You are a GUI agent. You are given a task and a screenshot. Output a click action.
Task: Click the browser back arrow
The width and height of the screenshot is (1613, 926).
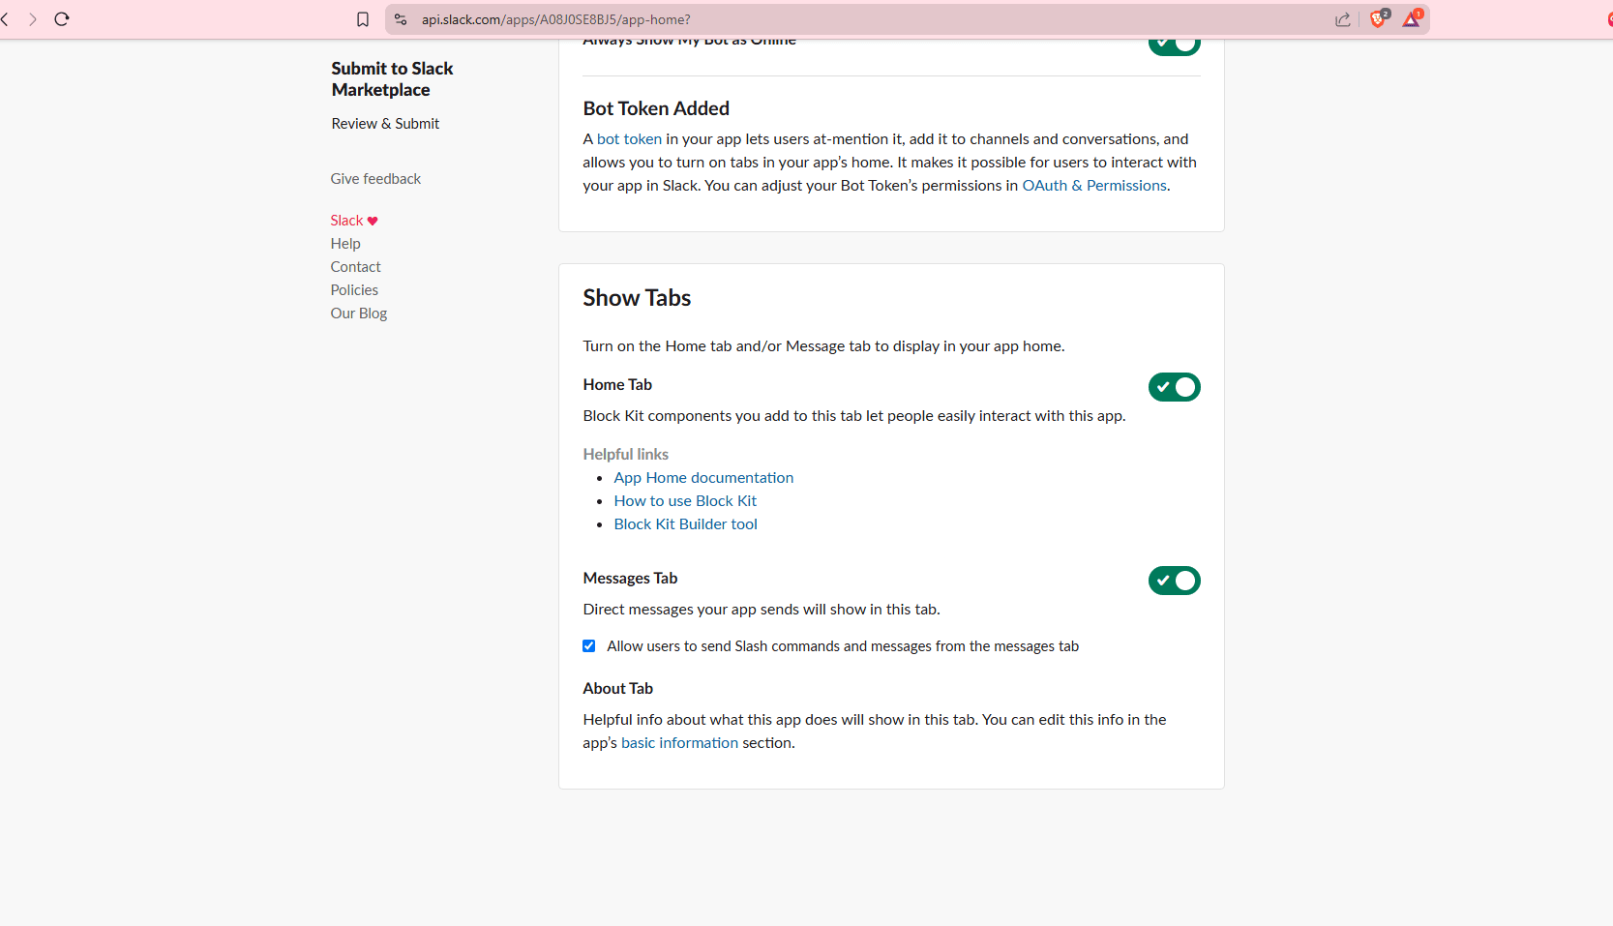click(x=6, y=19)
